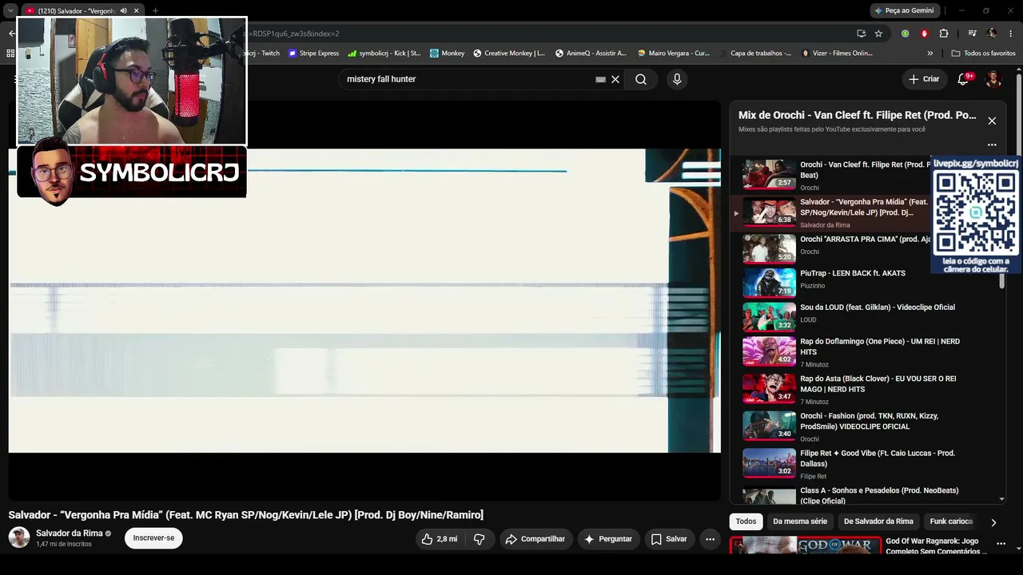Screen dimensions: 1023x575
Task: Open options for God Of War Ragnarok video
Action: pyautogui.click(x=1001, y=544)
